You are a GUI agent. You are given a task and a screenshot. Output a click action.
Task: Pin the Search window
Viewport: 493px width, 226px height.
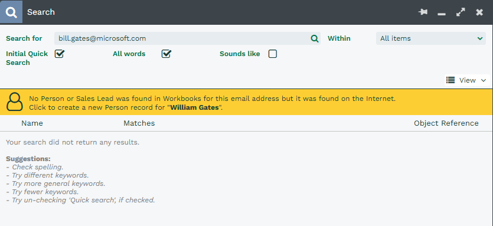pyautogui.click(x=423, y=12)
